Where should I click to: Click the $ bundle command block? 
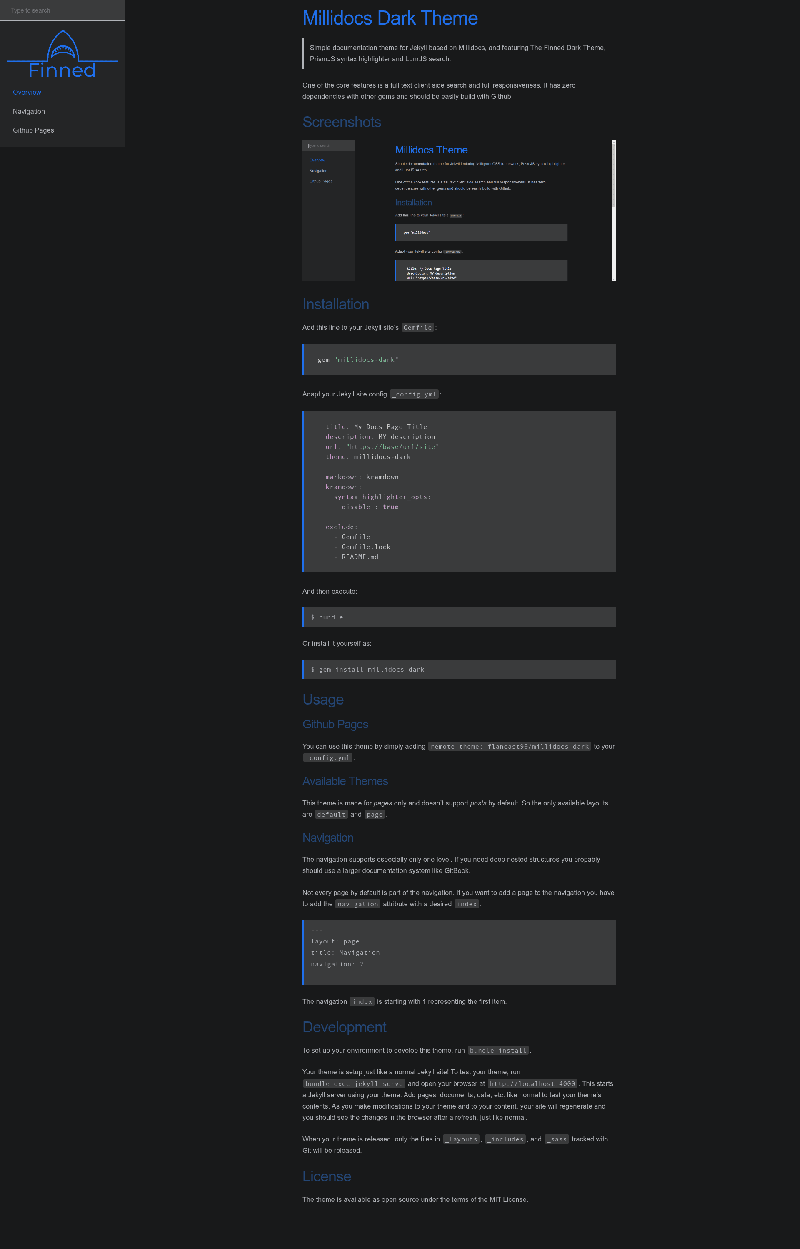459,617
